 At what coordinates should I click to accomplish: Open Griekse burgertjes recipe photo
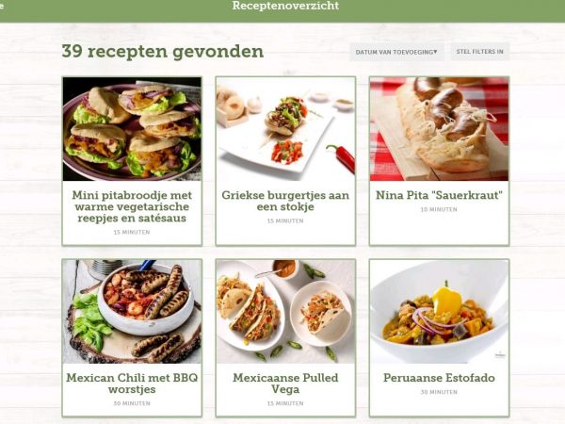pos(285,129)
